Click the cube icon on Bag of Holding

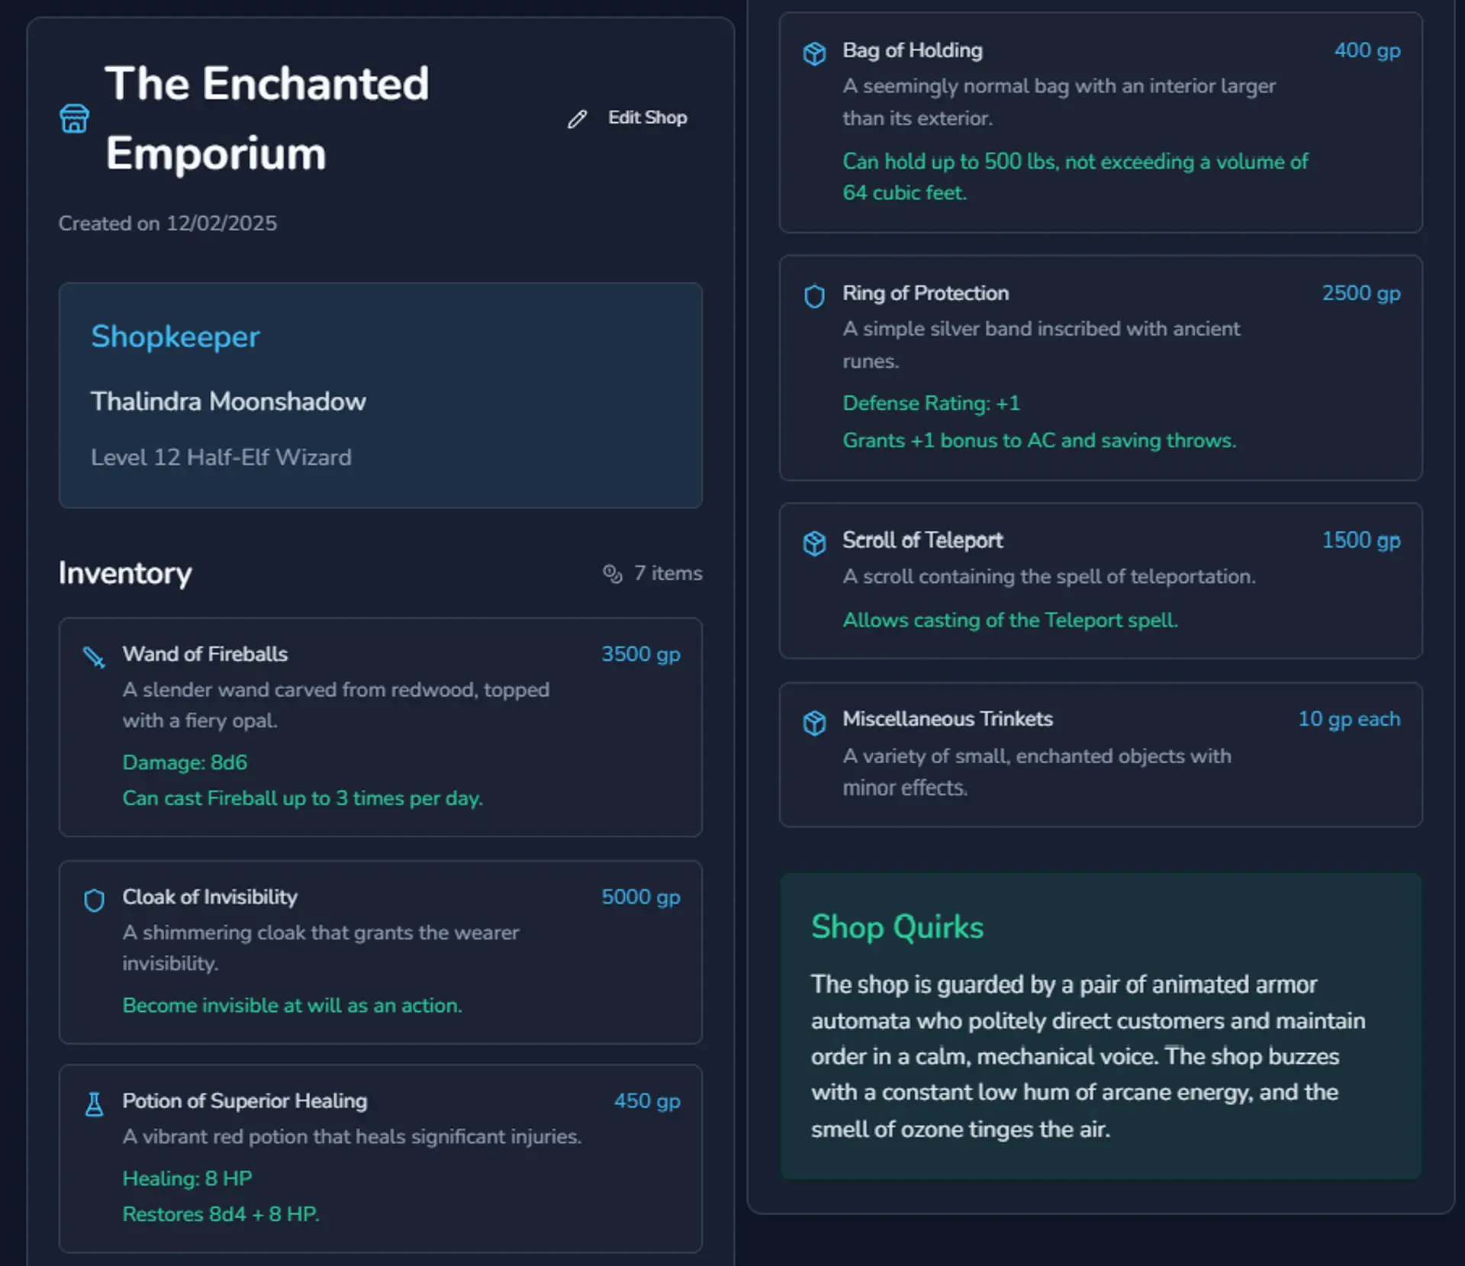tap(815, 52)
